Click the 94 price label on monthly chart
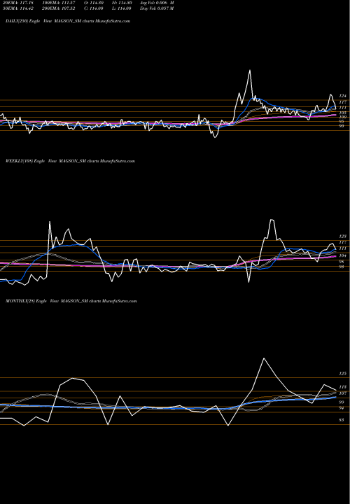The height and width of the screenshot is (504, 350). tap(342, 408)
